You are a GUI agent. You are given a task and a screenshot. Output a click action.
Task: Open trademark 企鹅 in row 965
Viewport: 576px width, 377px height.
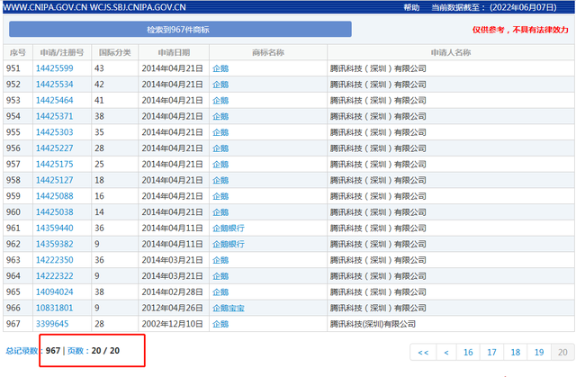(220, 292)
